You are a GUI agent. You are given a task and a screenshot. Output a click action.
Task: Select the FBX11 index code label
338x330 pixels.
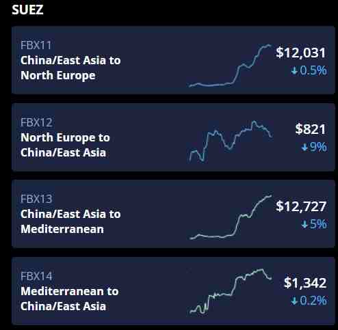click(x=36, y=45)
